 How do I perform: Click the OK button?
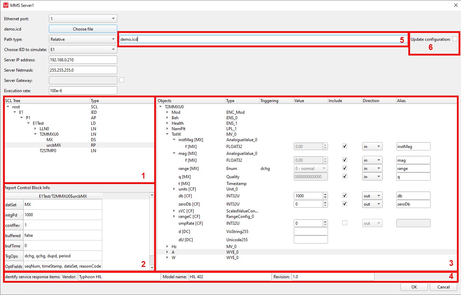click(414, 287)
